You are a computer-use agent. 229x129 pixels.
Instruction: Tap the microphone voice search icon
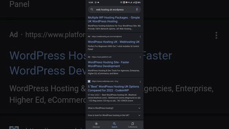(137, 10)
